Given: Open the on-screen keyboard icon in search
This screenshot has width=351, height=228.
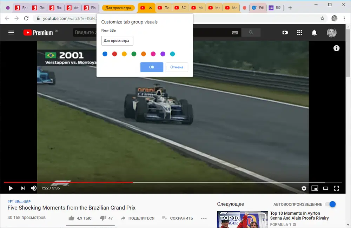Looking at the screenshot, I should click(x=234, y=33).
